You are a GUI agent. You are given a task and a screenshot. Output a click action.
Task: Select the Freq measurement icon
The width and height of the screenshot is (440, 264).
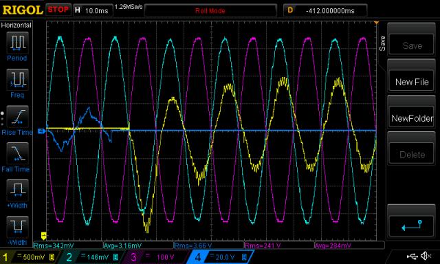17,79
